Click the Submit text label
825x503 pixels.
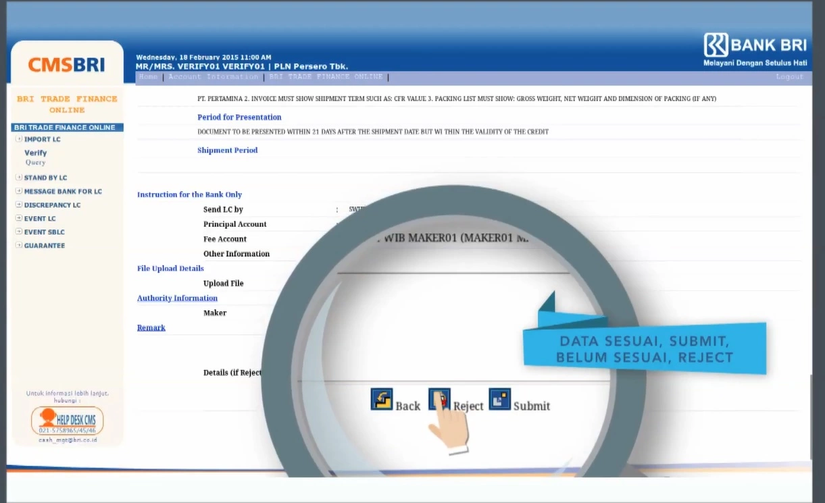(x=532, y=406)
